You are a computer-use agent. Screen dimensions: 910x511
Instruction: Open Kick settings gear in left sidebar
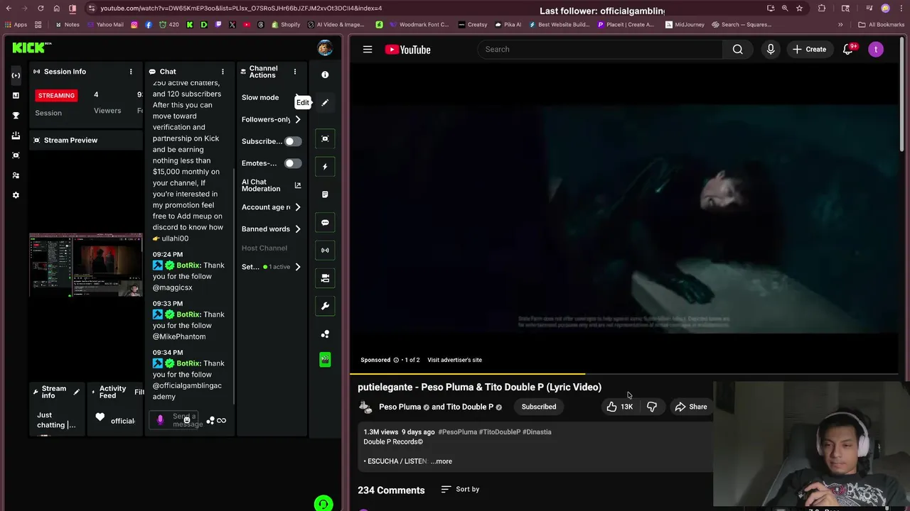coord(16,195)
